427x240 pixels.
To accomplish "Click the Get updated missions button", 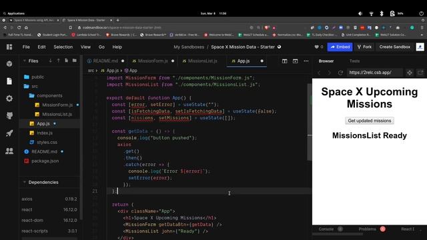I will [x=370, y=121].
